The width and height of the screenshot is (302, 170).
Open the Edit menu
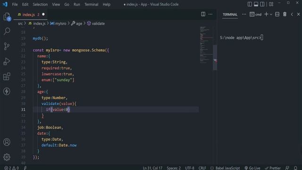tap(25, 4)
